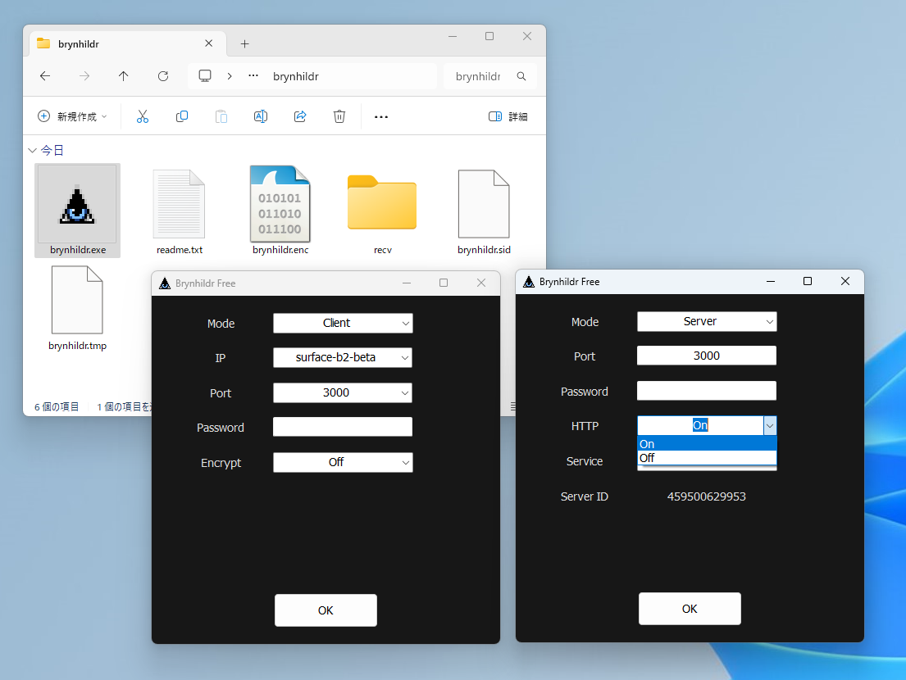Screen dimensions: 906x680
Task: Click OK in the Client window
Action: point(326,610)
